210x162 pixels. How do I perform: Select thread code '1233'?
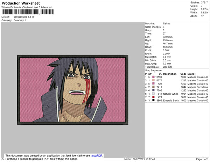184,90
